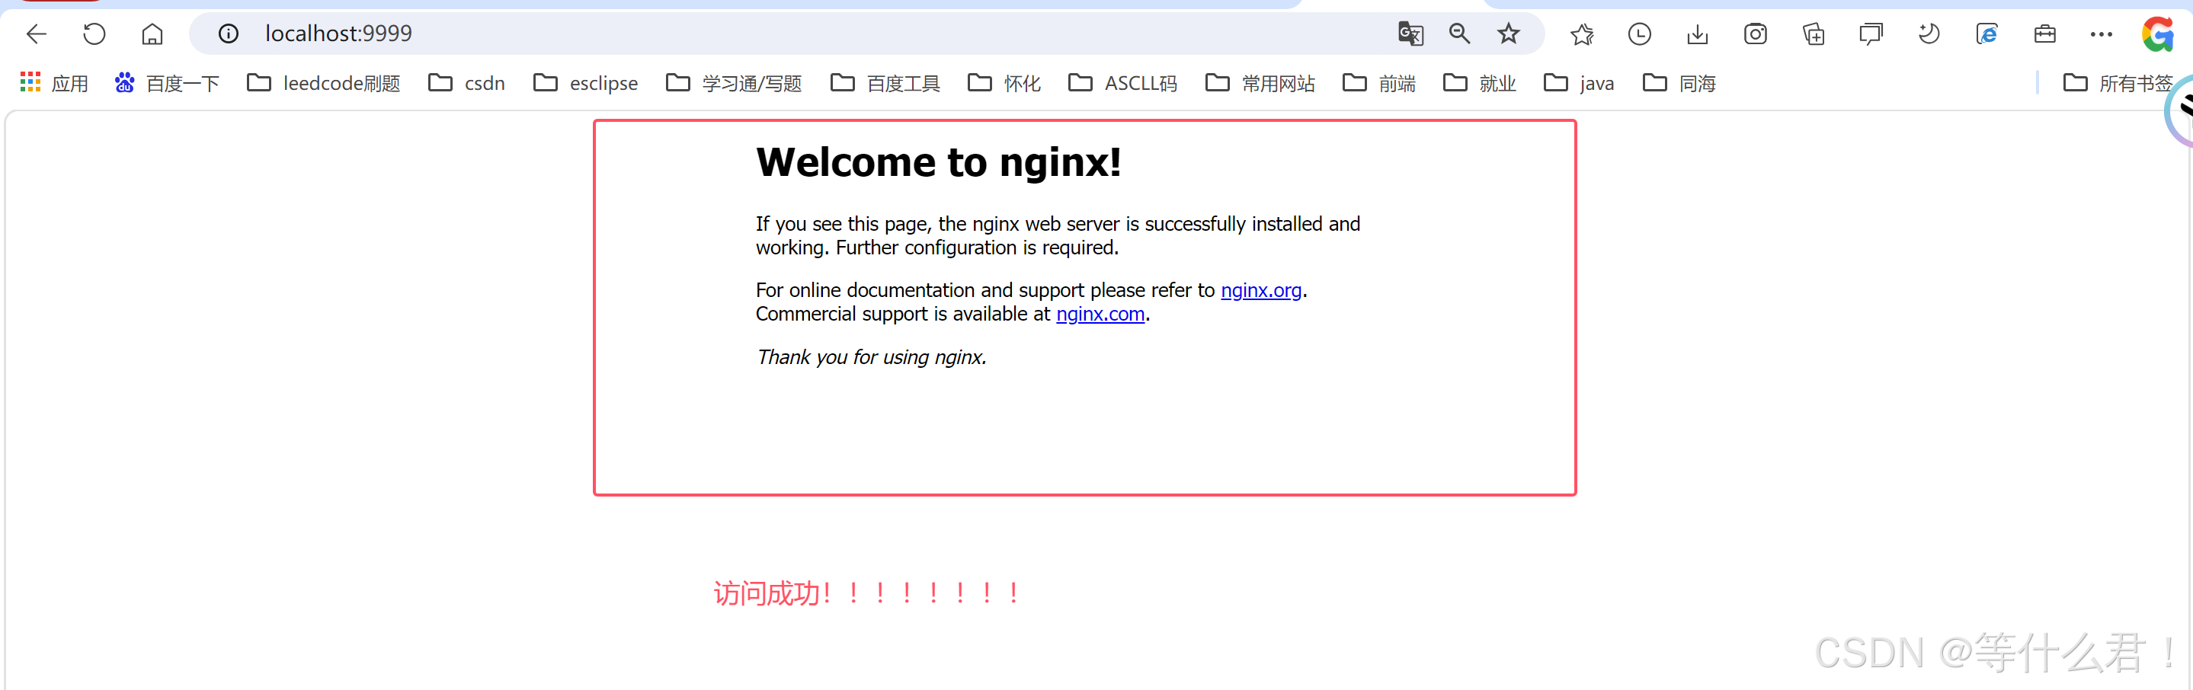This screenshot has width=2193, height=690.
Task: Go back with the browser back arrow
Action: (x=37, y=34)
